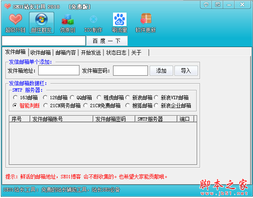
Task: Open the 伪原创 cubes tool
Action: tap(68, 23)
